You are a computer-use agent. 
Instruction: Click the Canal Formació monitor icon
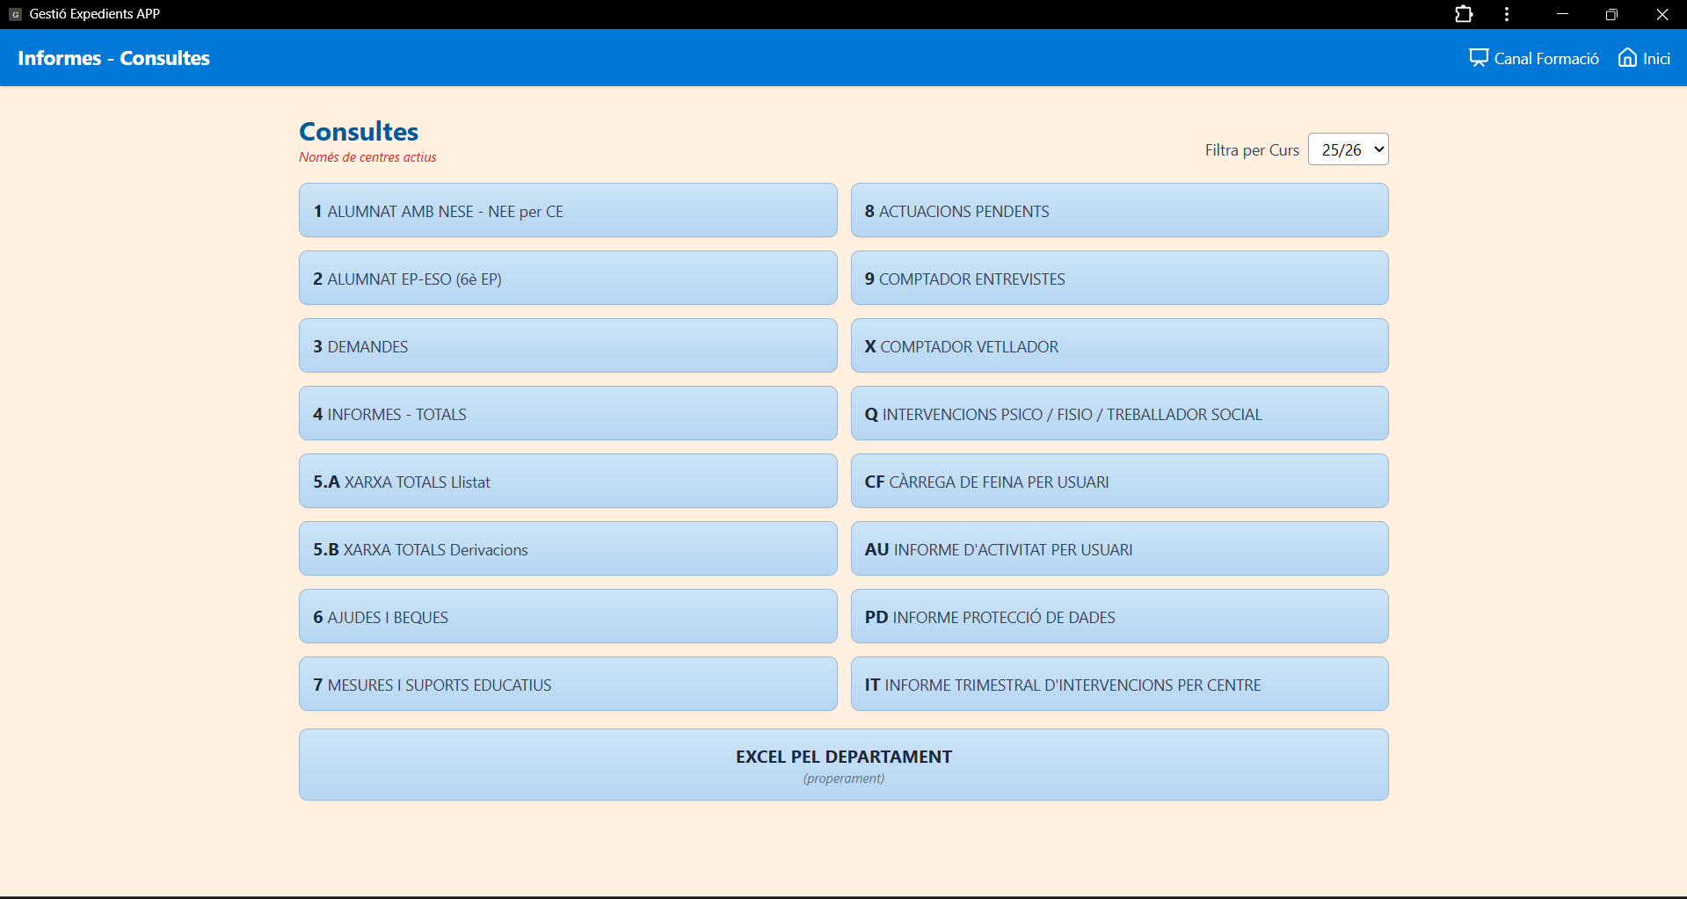[1479, 58]
